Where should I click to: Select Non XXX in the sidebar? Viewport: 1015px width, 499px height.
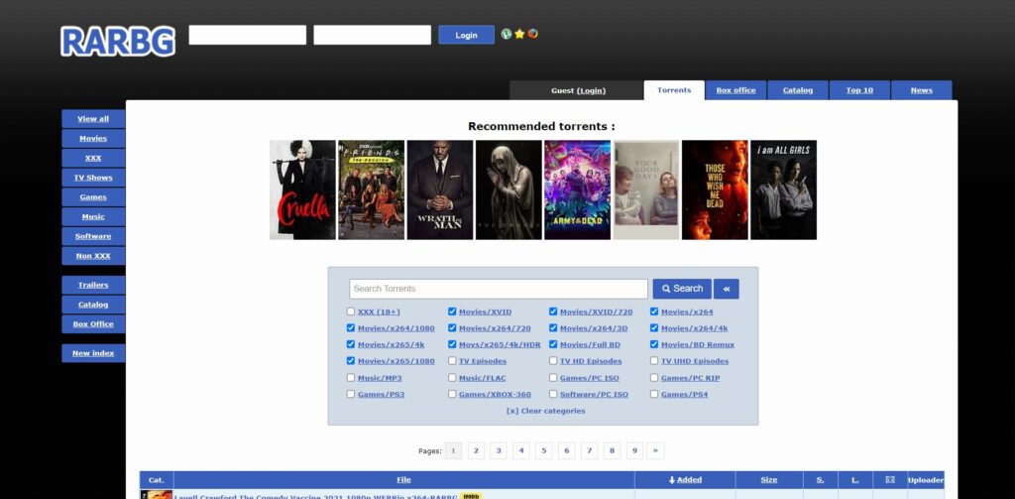click(93, 256)
